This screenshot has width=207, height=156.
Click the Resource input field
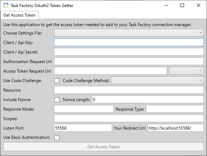[x=129, y=90]
